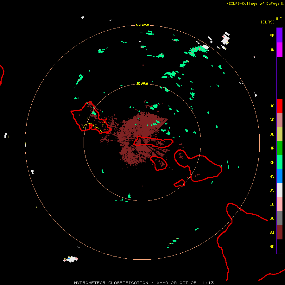The image size is (285, 285).
Task: Select the BD yellow legend block
Action: tap(280, 134)
